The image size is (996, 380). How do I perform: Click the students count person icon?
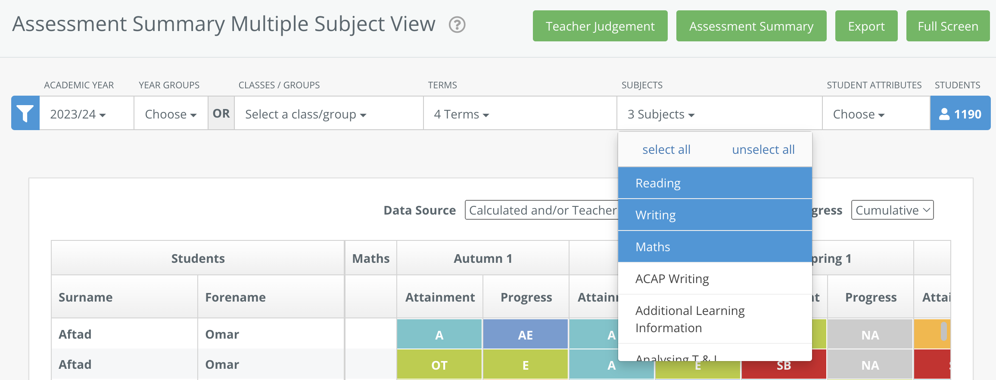(x=944, y=114)
